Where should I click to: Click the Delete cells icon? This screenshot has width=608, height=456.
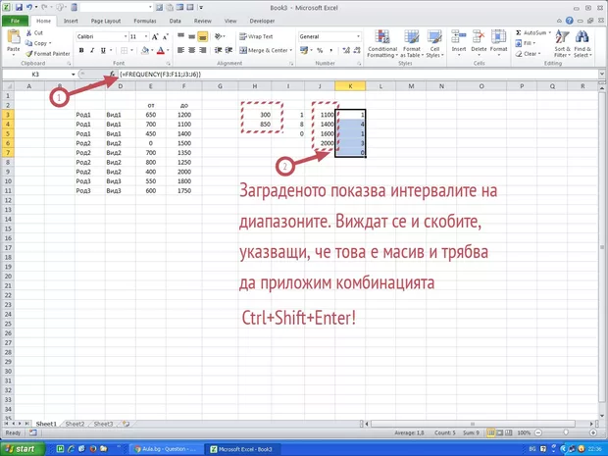pyautogui.click(x=479, y=36)
